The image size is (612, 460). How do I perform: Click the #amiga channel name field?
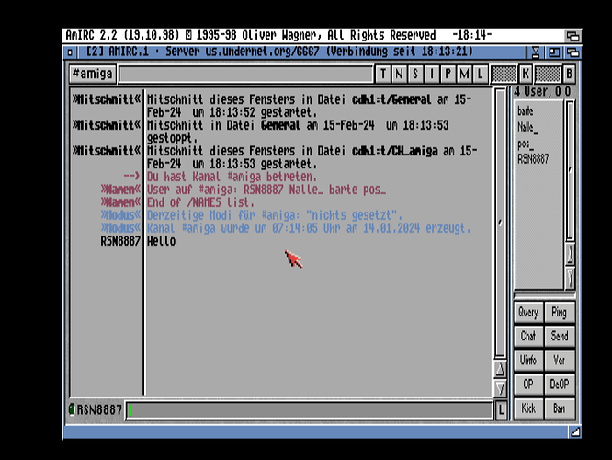(93, 74)
